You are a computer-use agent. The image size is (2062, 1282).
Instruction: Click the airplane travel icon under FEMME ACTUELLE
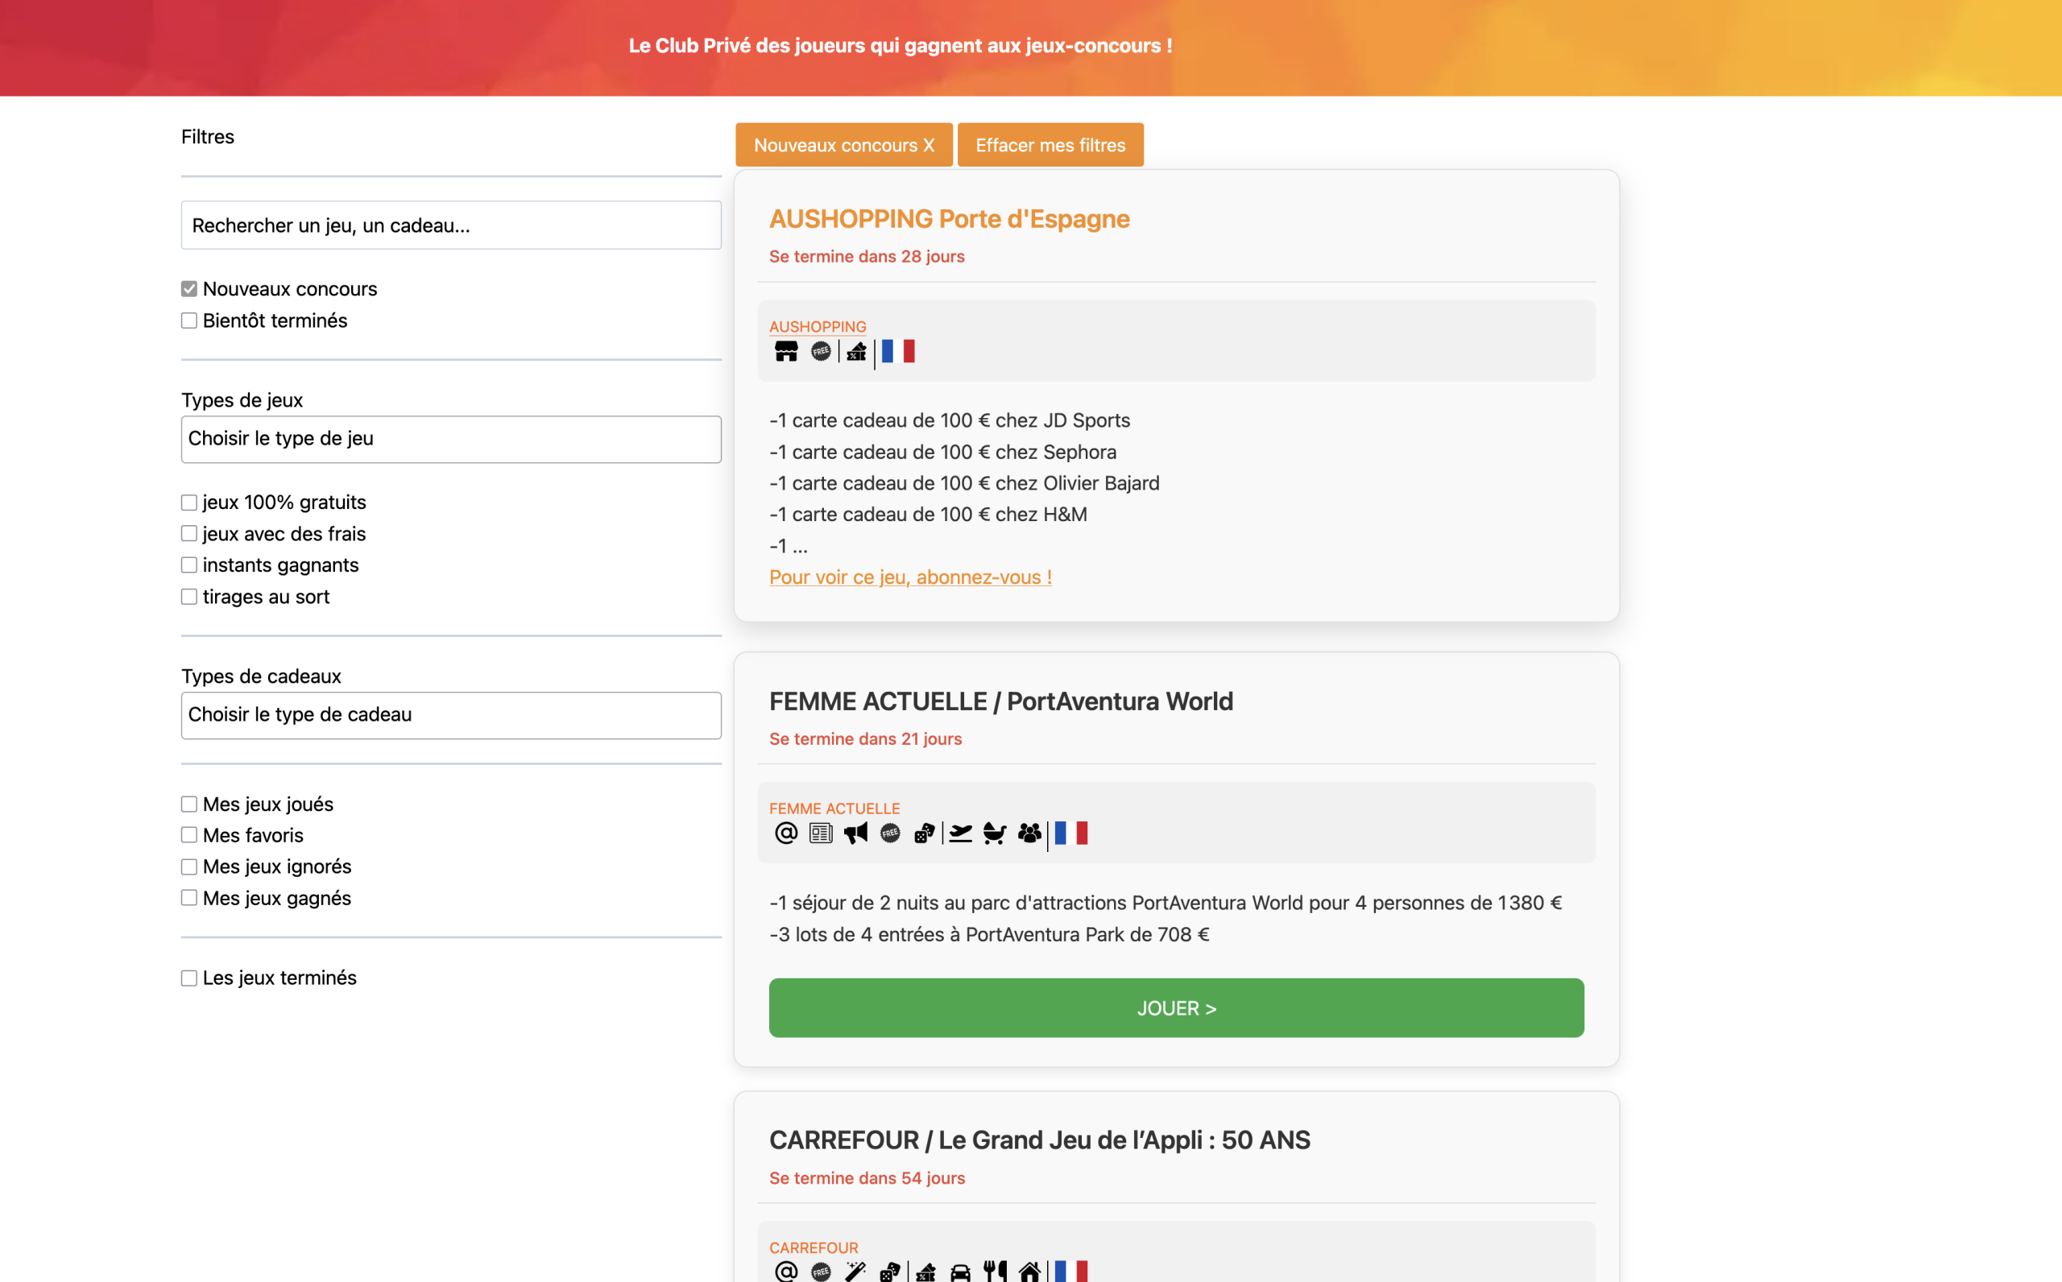tap(960, 833)
